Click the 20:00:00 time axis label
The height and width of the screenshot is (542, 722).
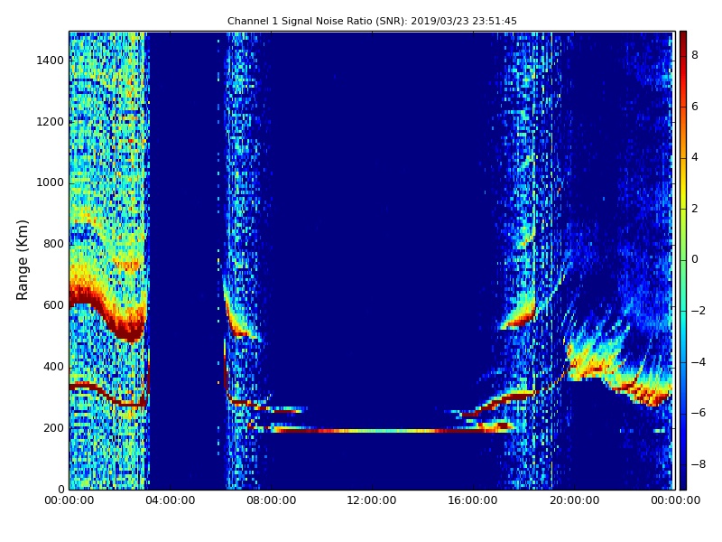[574, 500]
